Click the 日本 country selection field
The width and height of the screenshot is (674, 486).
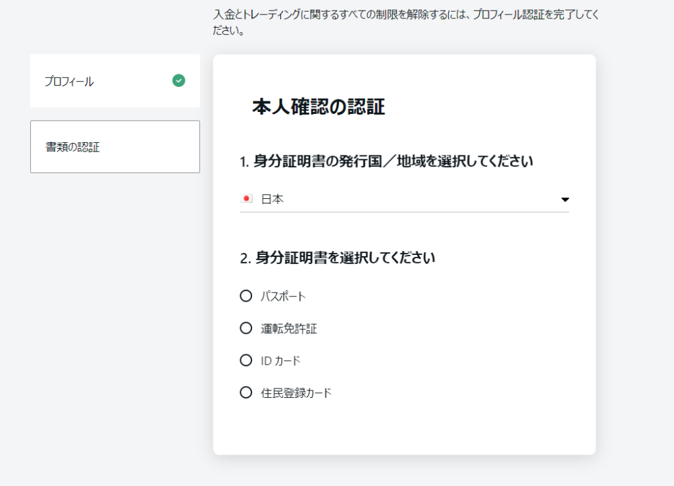tap(404, 199)
